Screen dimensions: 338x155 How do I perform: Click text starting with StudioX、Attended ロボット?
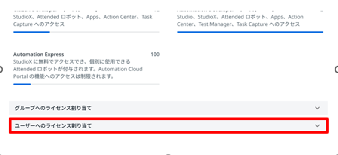[83, 21]
